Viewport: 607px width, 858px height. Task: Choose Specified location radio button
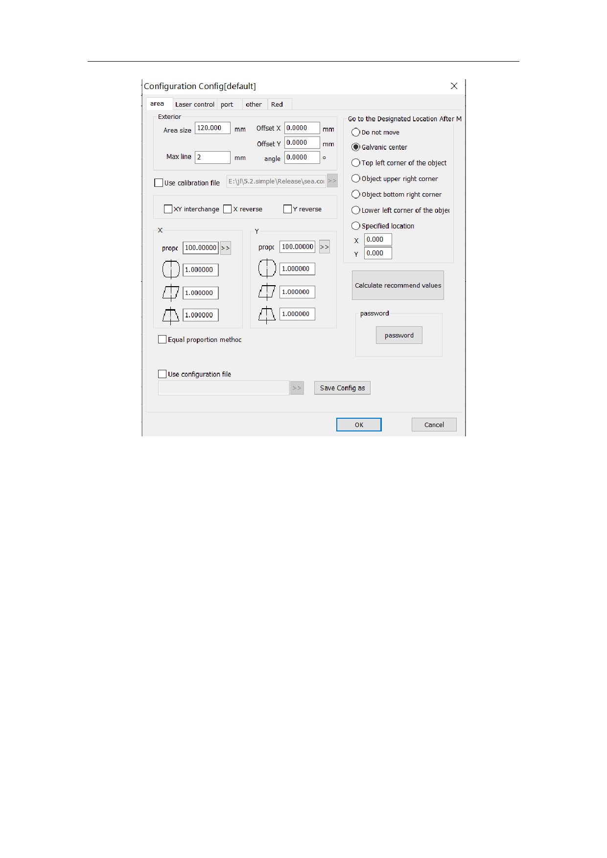(x=356, y=226)
